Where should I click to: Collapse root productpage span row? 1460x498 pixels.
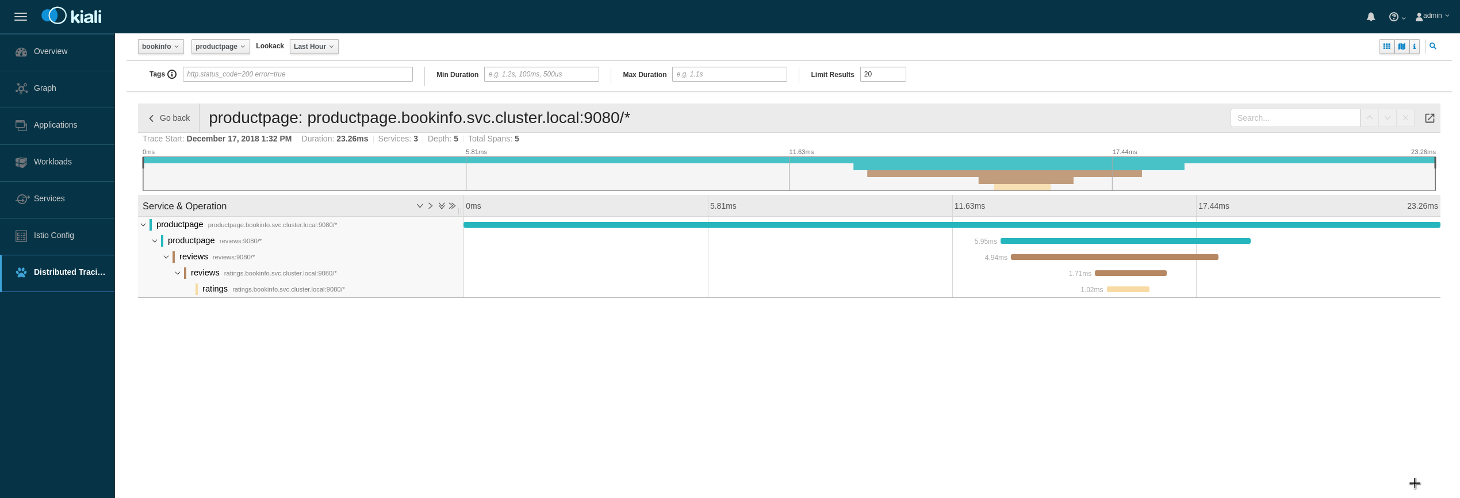pyautogui.click(x=143, y=225)
